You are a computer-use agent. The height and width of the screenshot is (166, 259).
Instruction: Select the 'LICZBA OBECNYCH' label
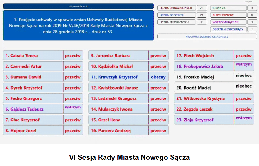click(x=177, y=15)
